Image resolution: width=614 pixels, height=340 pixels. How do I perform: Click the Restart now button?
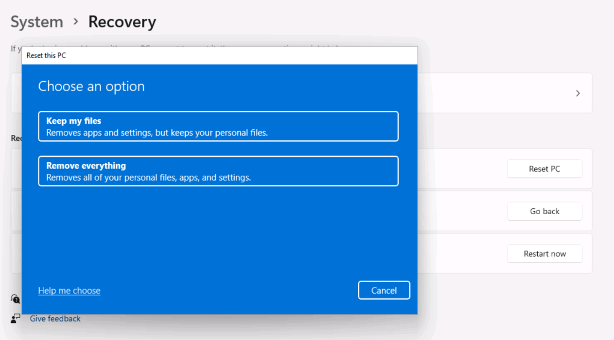click(544, 254)
